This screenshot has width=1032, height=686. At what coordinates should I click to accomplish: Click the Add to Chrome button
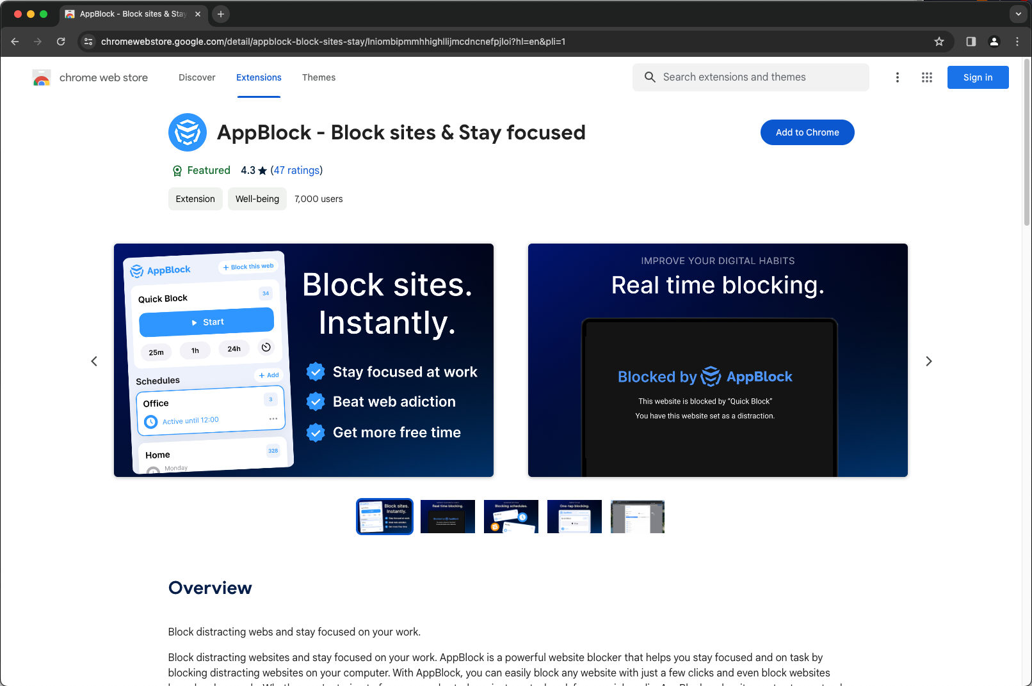[x=807, y=132]
